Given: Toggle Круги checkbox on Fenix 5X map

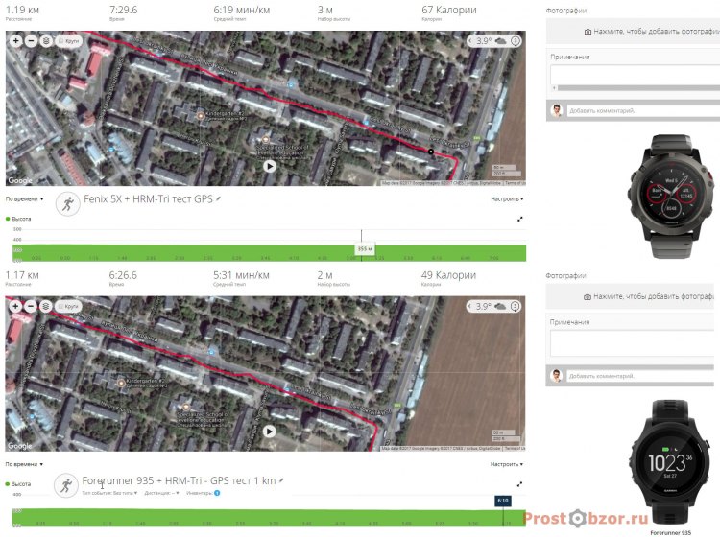Looking at the screenshot, I should pyautogui.click(x=68, y=41).
